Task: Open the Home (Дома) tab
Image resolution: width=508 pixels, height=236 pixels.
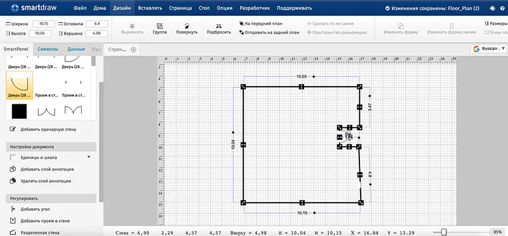Action: pos(100,8)
